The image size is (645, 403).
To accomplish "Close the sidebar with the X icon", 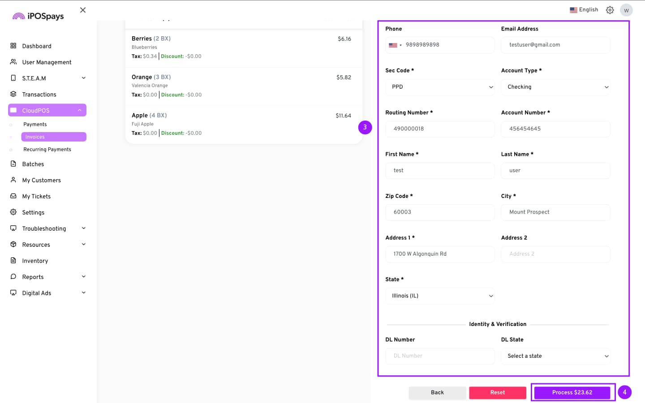I will click(x=83, y=10).
